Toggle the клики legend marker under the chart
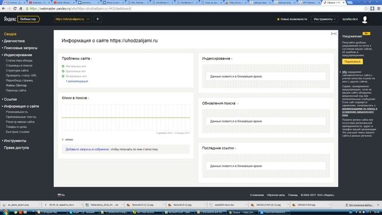 coord(63,139)
